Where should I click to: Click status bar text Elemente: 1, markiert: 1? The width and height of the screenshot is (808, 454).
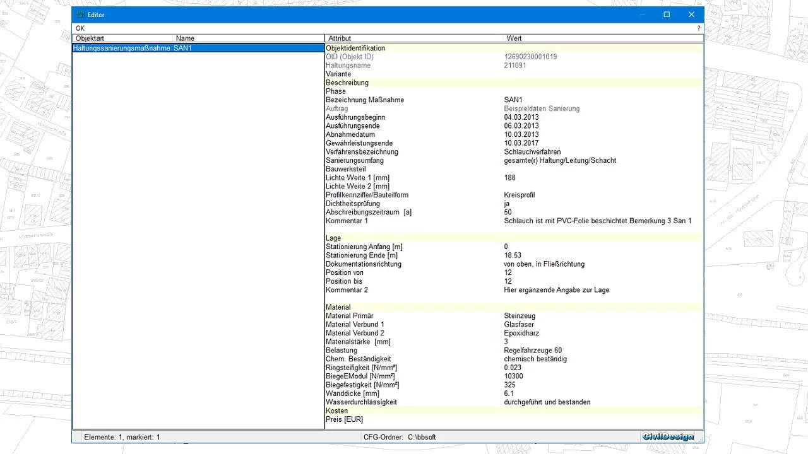click(x=122, y=437)
